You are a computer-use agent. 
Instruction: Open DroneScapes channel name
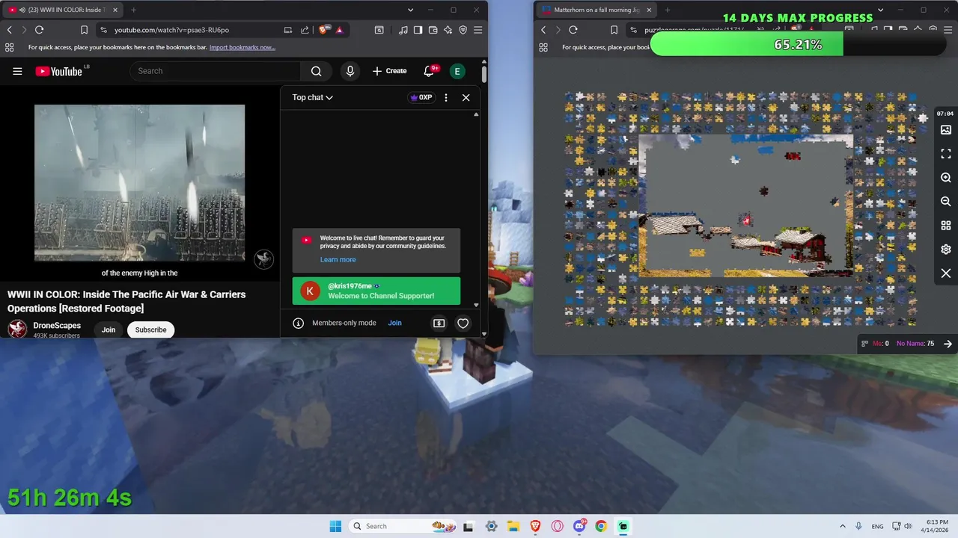click(57, 326)
